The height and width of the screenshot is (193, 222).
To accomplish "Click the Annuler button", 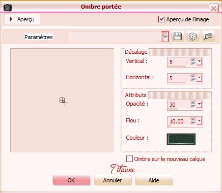I will (x=113, y=180).
